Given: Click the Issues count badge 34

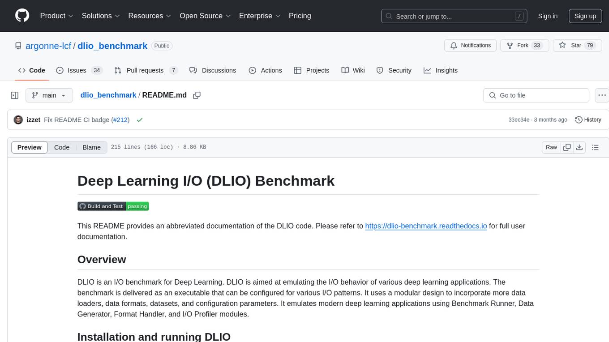Looking at the screenshot, I should pyautogui.click(x=96, y=70).
